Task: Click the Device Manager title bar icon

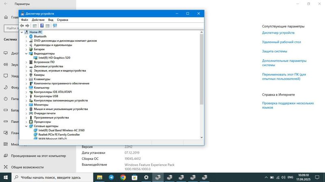Action: pos(22,13)
